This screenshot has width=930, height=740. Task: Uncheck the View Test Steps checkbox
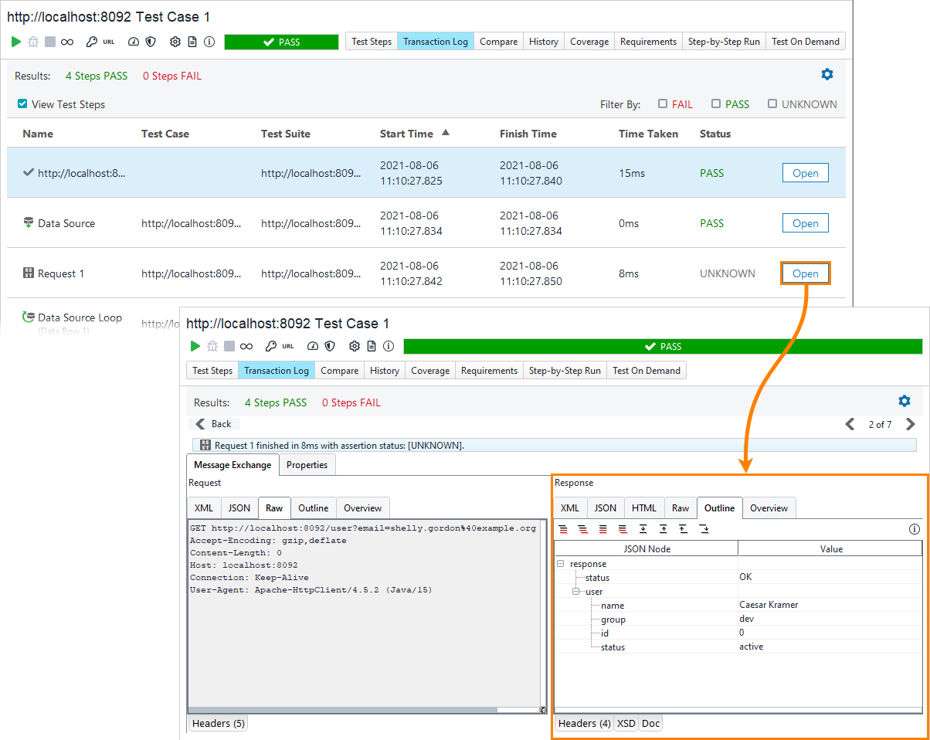(x=22, y=104)
